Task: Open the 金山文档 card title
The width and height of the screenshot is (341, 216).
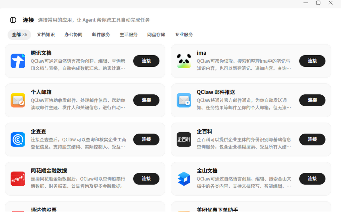Action: (x=207, y=171)
